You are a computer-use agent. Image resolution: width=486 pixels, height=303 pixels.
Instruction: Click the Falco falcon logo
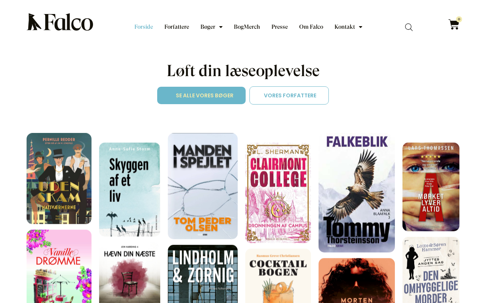point(60,22)
